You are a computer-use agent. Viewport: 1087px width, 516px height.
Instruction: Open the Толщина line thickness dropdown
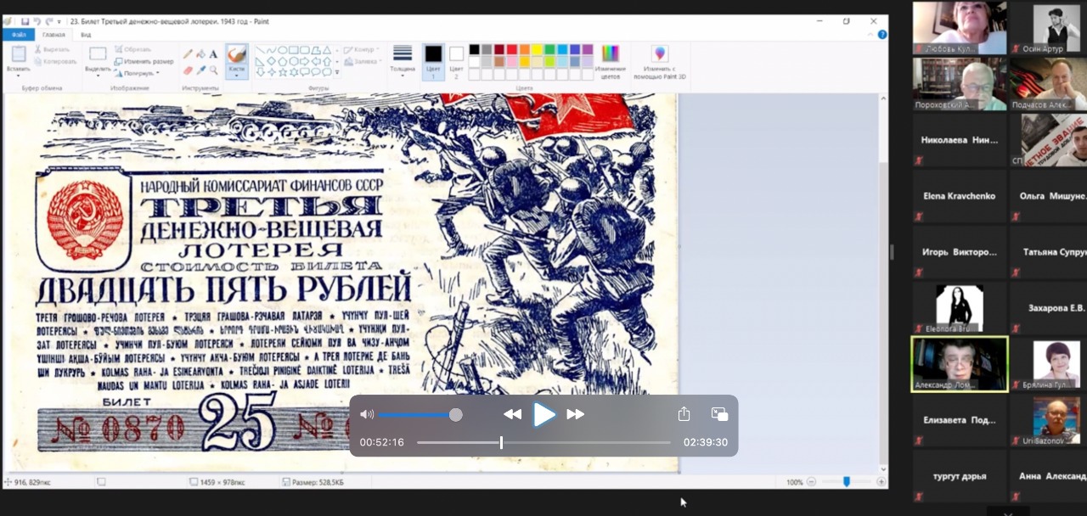coord(403,61)
